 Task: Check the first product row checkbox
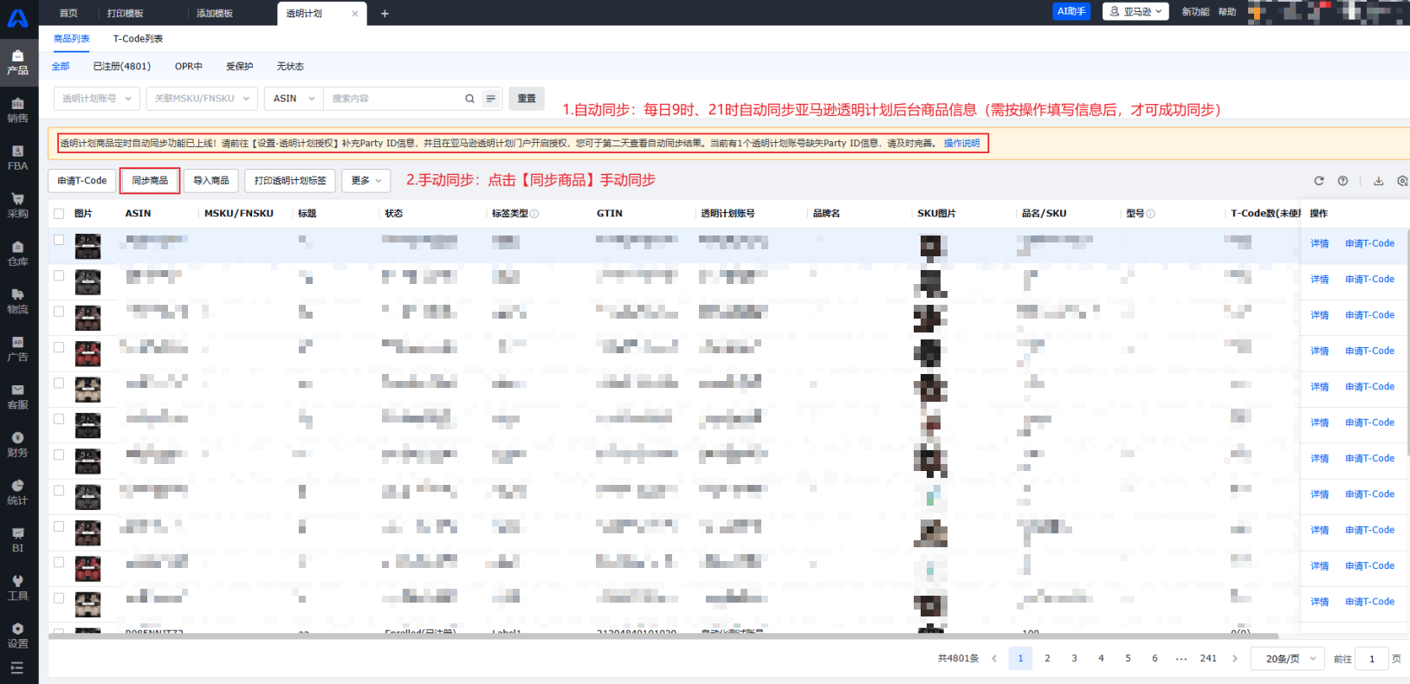[59, 240]
